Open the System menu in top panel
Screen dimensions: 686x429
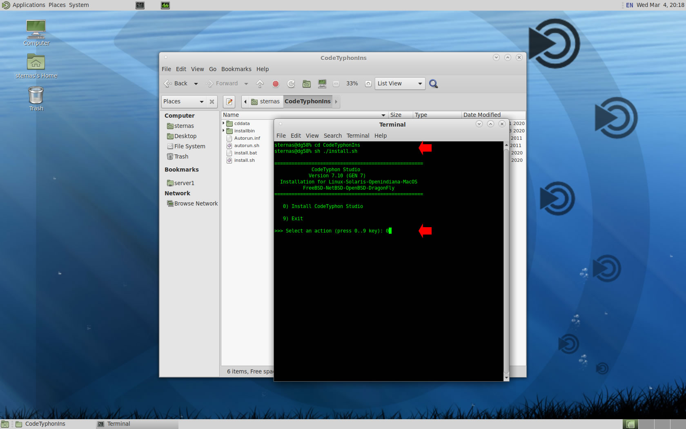(x=79, y=5)
